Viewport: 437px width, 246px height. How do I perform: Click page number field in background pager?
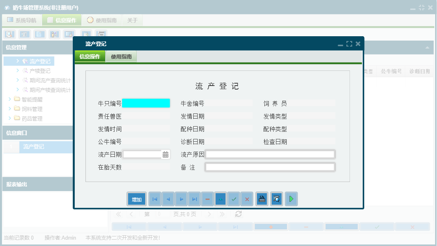(162, 214)
